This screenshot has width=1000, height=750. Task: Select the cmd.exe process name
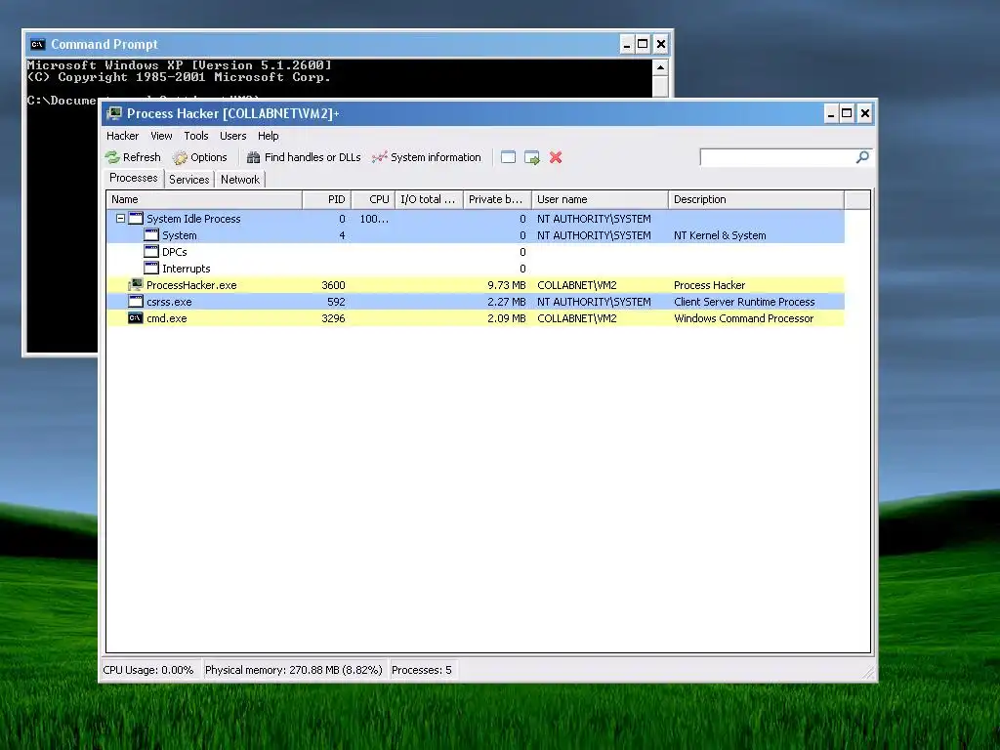pos(166,318)
